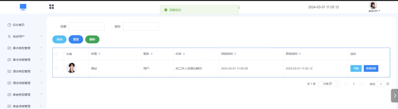Select page number 1

tap(354, 84)
